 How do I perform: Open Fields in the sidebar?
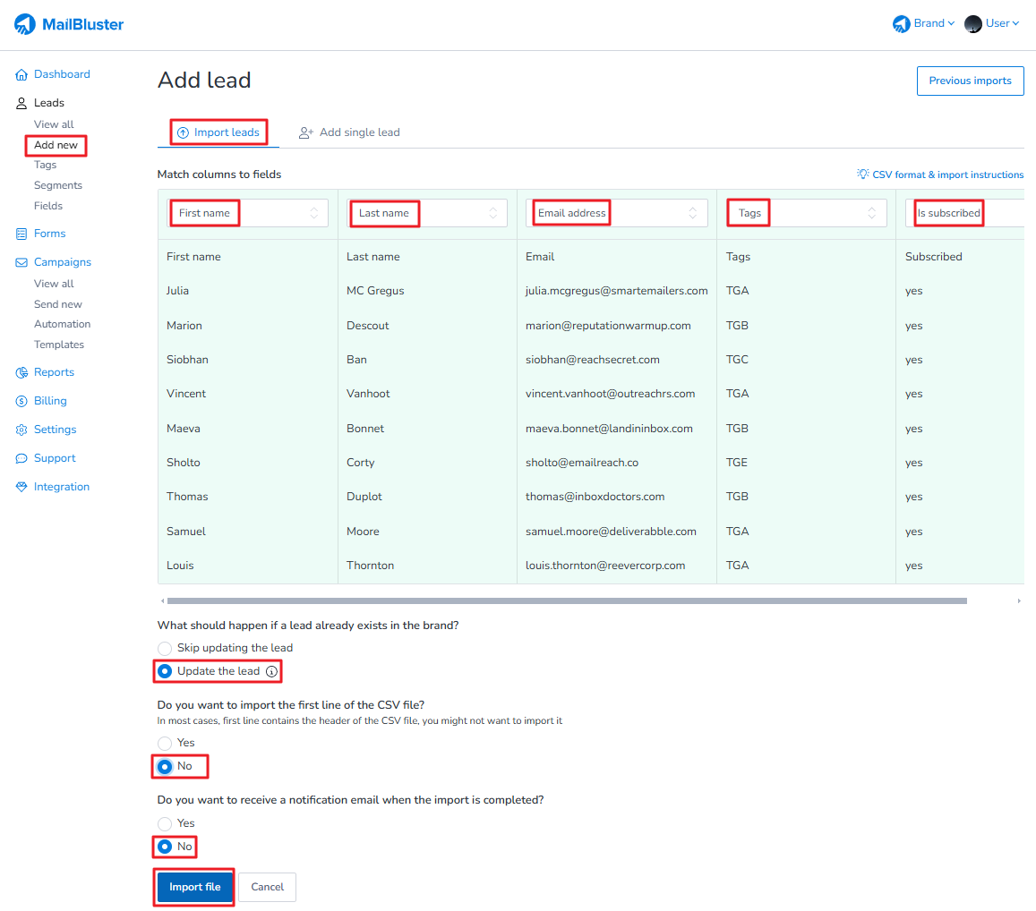click(x=48, y=206)
